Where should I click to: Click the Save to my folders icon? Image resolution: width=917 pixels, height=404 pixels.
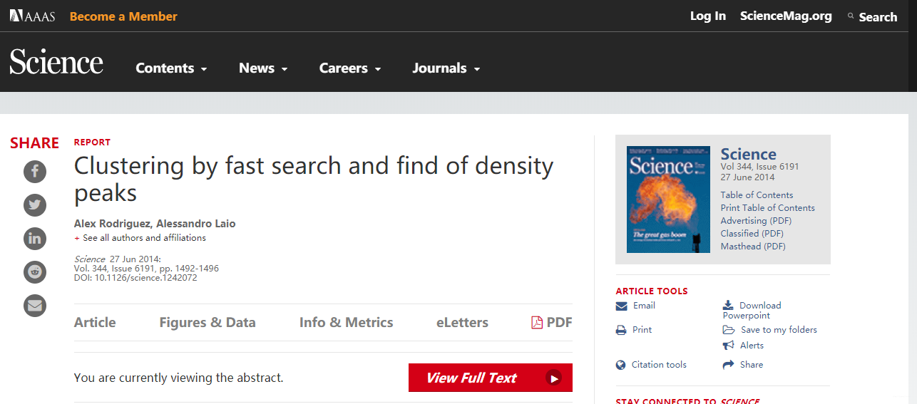tap(729, 330)
